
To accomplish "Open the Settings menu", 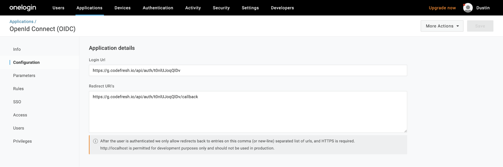I will 250,8.
